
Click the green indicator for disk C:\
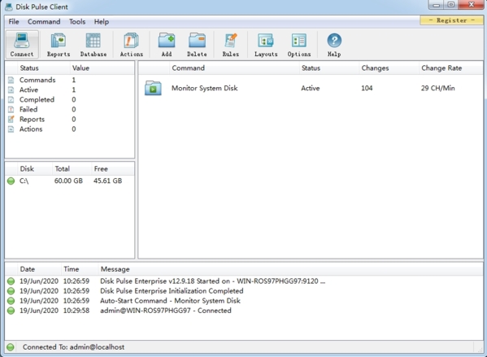pyautogui.click(x=11, y=181)
